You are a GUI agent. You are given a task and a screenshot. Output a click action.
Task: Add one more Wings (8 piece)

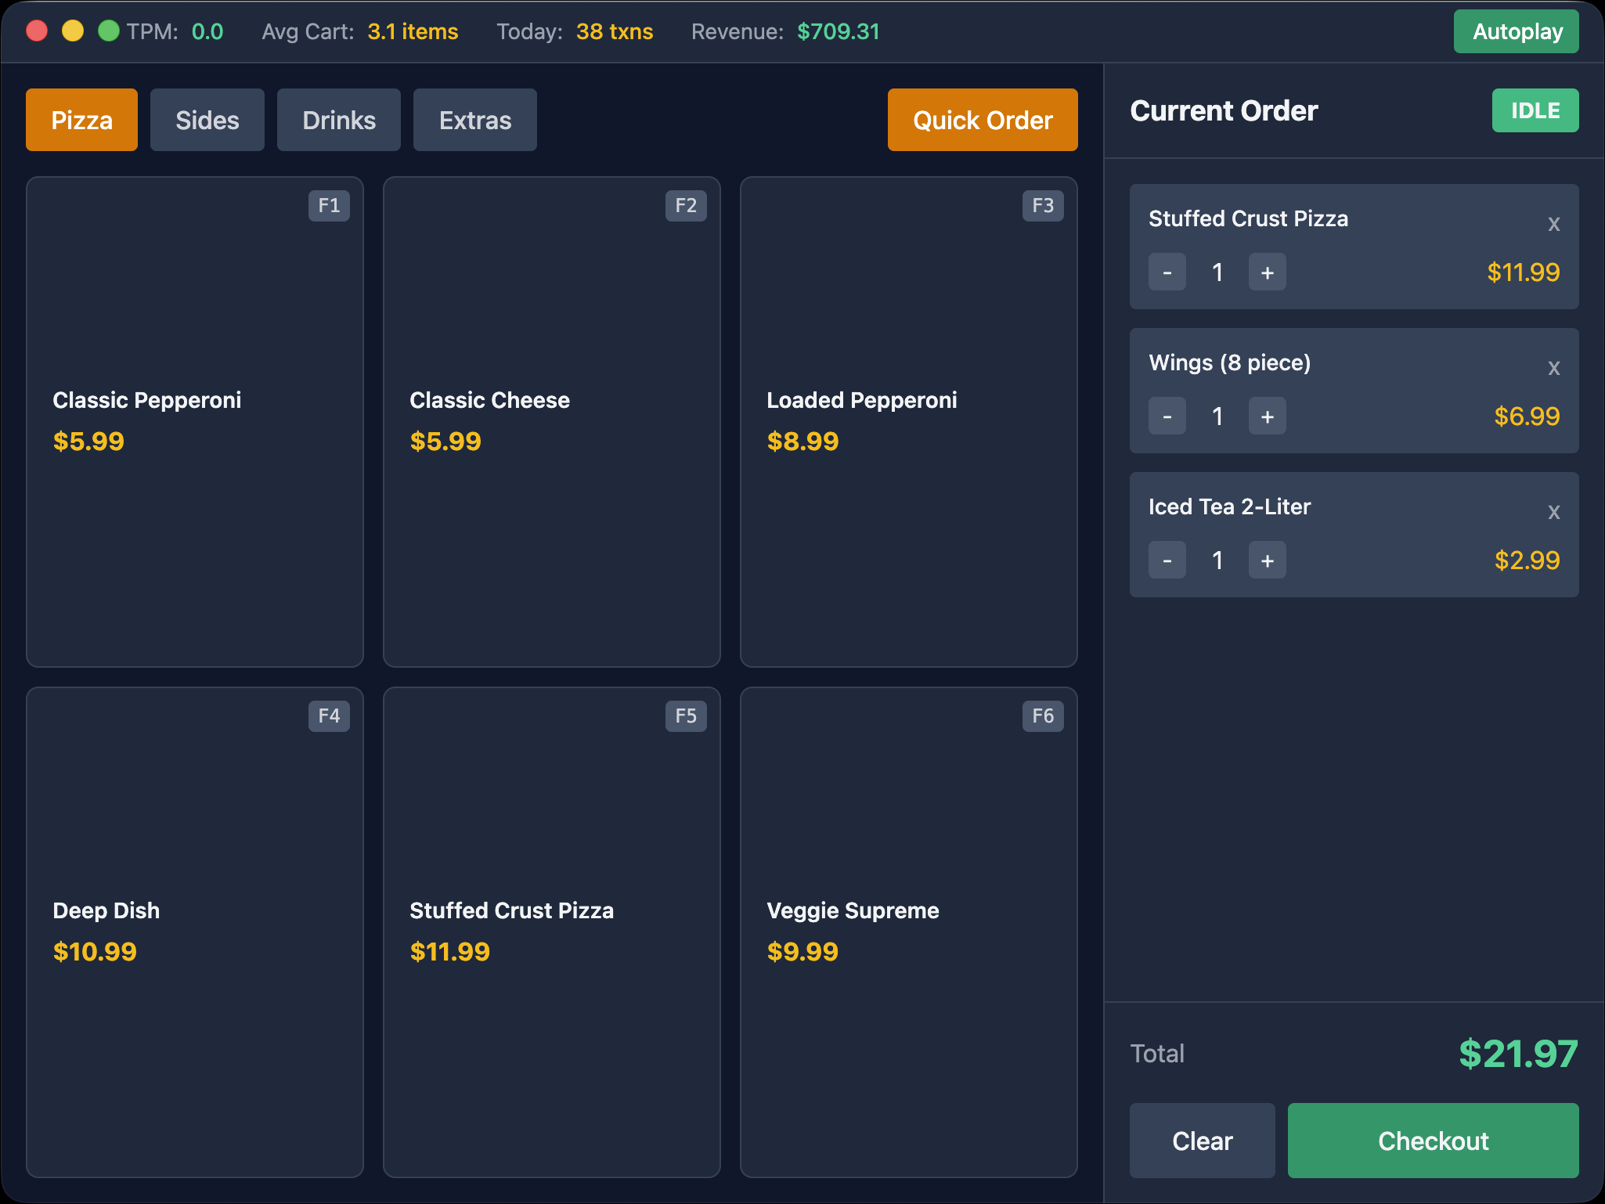pyautogui.click(x=1267, y=416)
